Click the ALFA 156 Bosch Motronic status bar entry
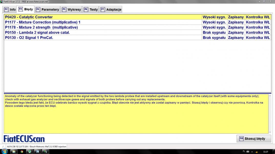Screen dimensions: 275x154 (x=36, y=147)
